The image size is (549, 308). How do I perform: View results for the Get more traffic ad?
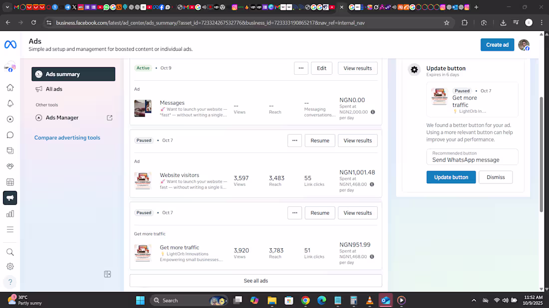357,213
